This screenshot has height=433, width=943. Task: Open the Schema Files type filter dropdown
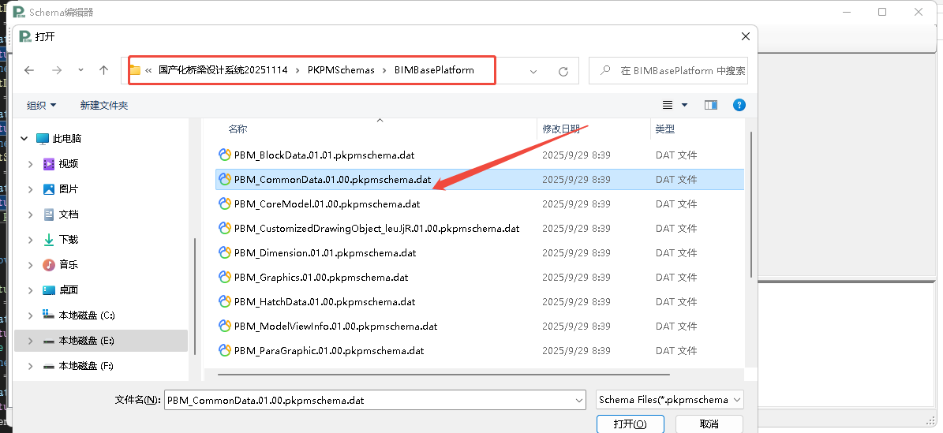point(670,400)
